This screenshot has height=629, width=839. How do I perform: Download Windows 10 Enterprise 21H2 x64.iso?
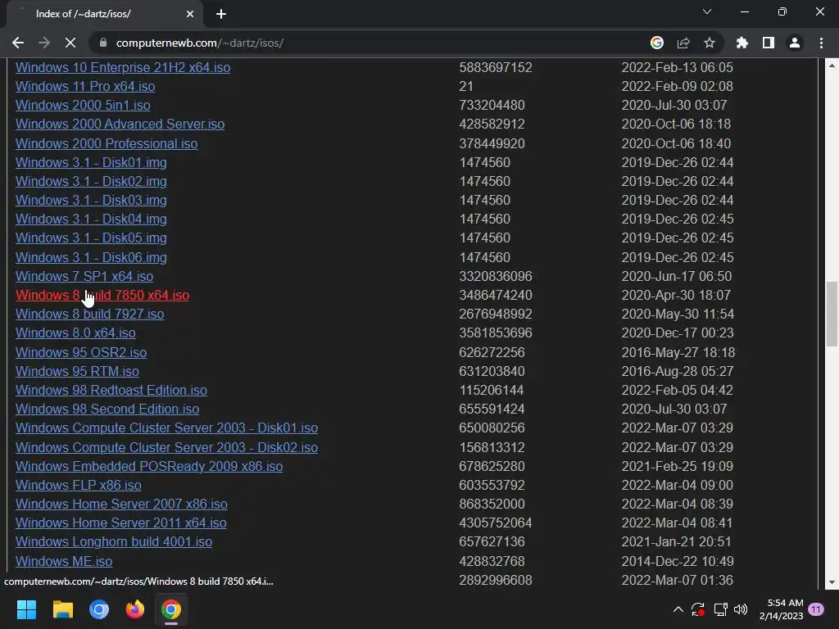pyautogui.click(x=123, y=67)
